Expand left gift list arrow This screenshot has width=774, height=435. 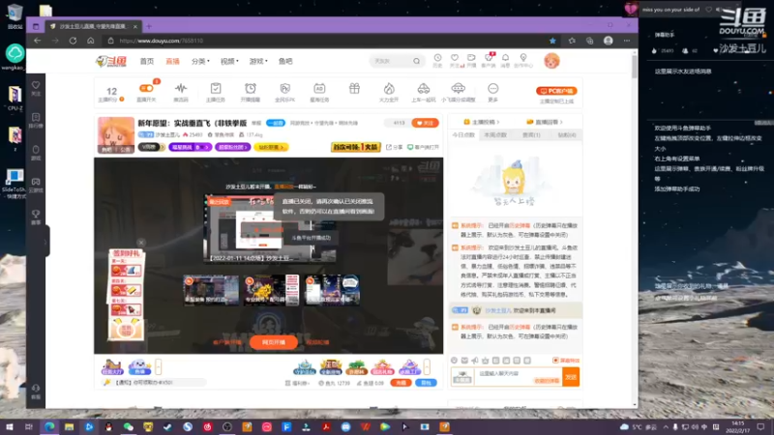pyautogui.click(x=159, y=366)
